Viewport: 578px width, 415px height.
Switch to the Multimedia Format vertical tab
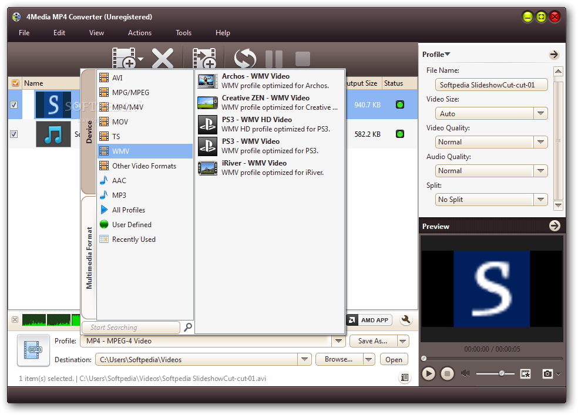(x=89, y=258)
